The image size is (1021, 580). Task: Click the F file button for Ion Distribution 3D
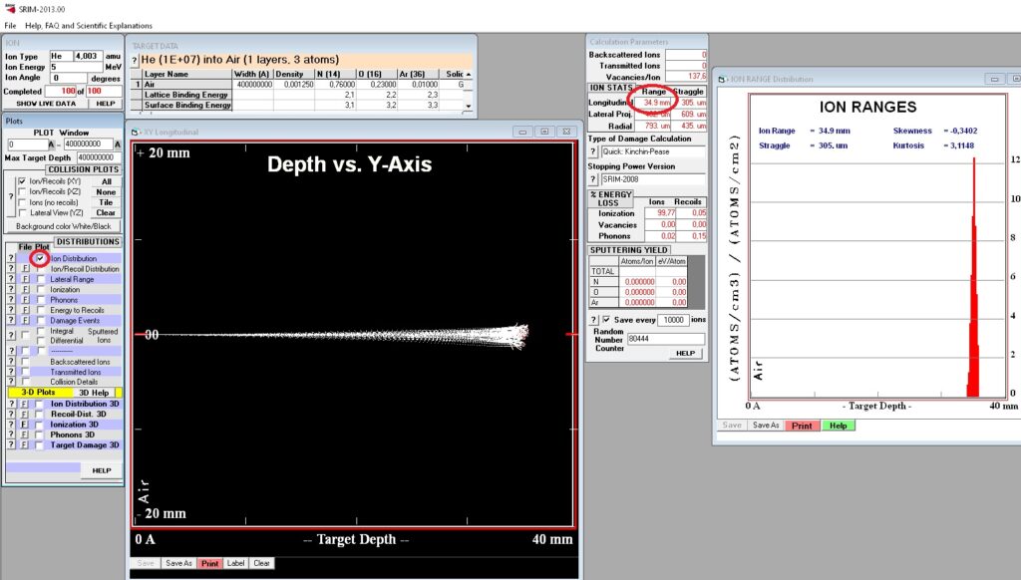pos(24,404)
